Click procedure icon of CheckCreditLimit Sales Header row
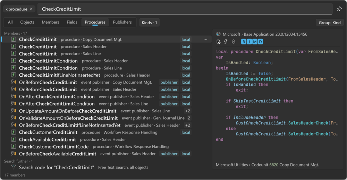This screenshot has height=180, width=347. tap(14, 46)
